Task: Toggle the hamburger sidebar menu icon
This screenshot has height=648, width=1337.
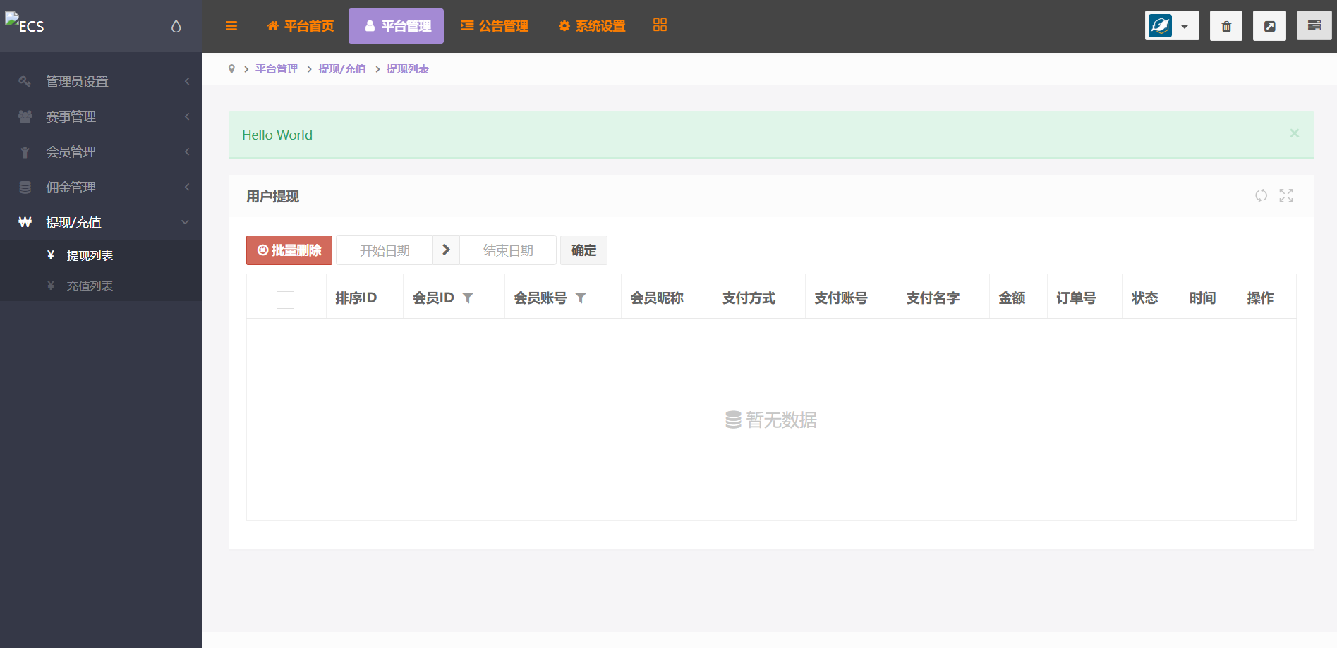Action: pos(231,26)
